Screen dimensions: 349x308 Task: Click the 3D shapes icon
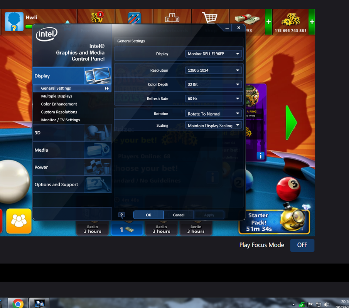(x=98, y=133)
